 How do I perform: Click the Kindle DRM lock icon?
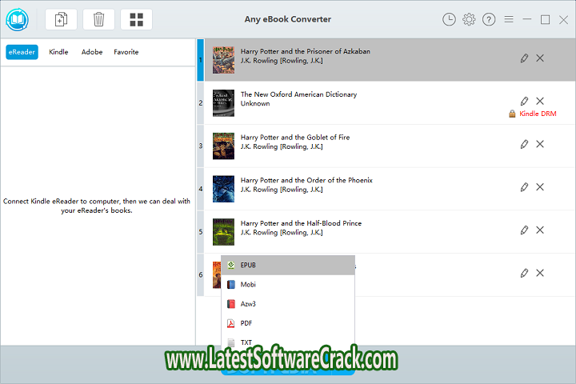pos(512,114)
